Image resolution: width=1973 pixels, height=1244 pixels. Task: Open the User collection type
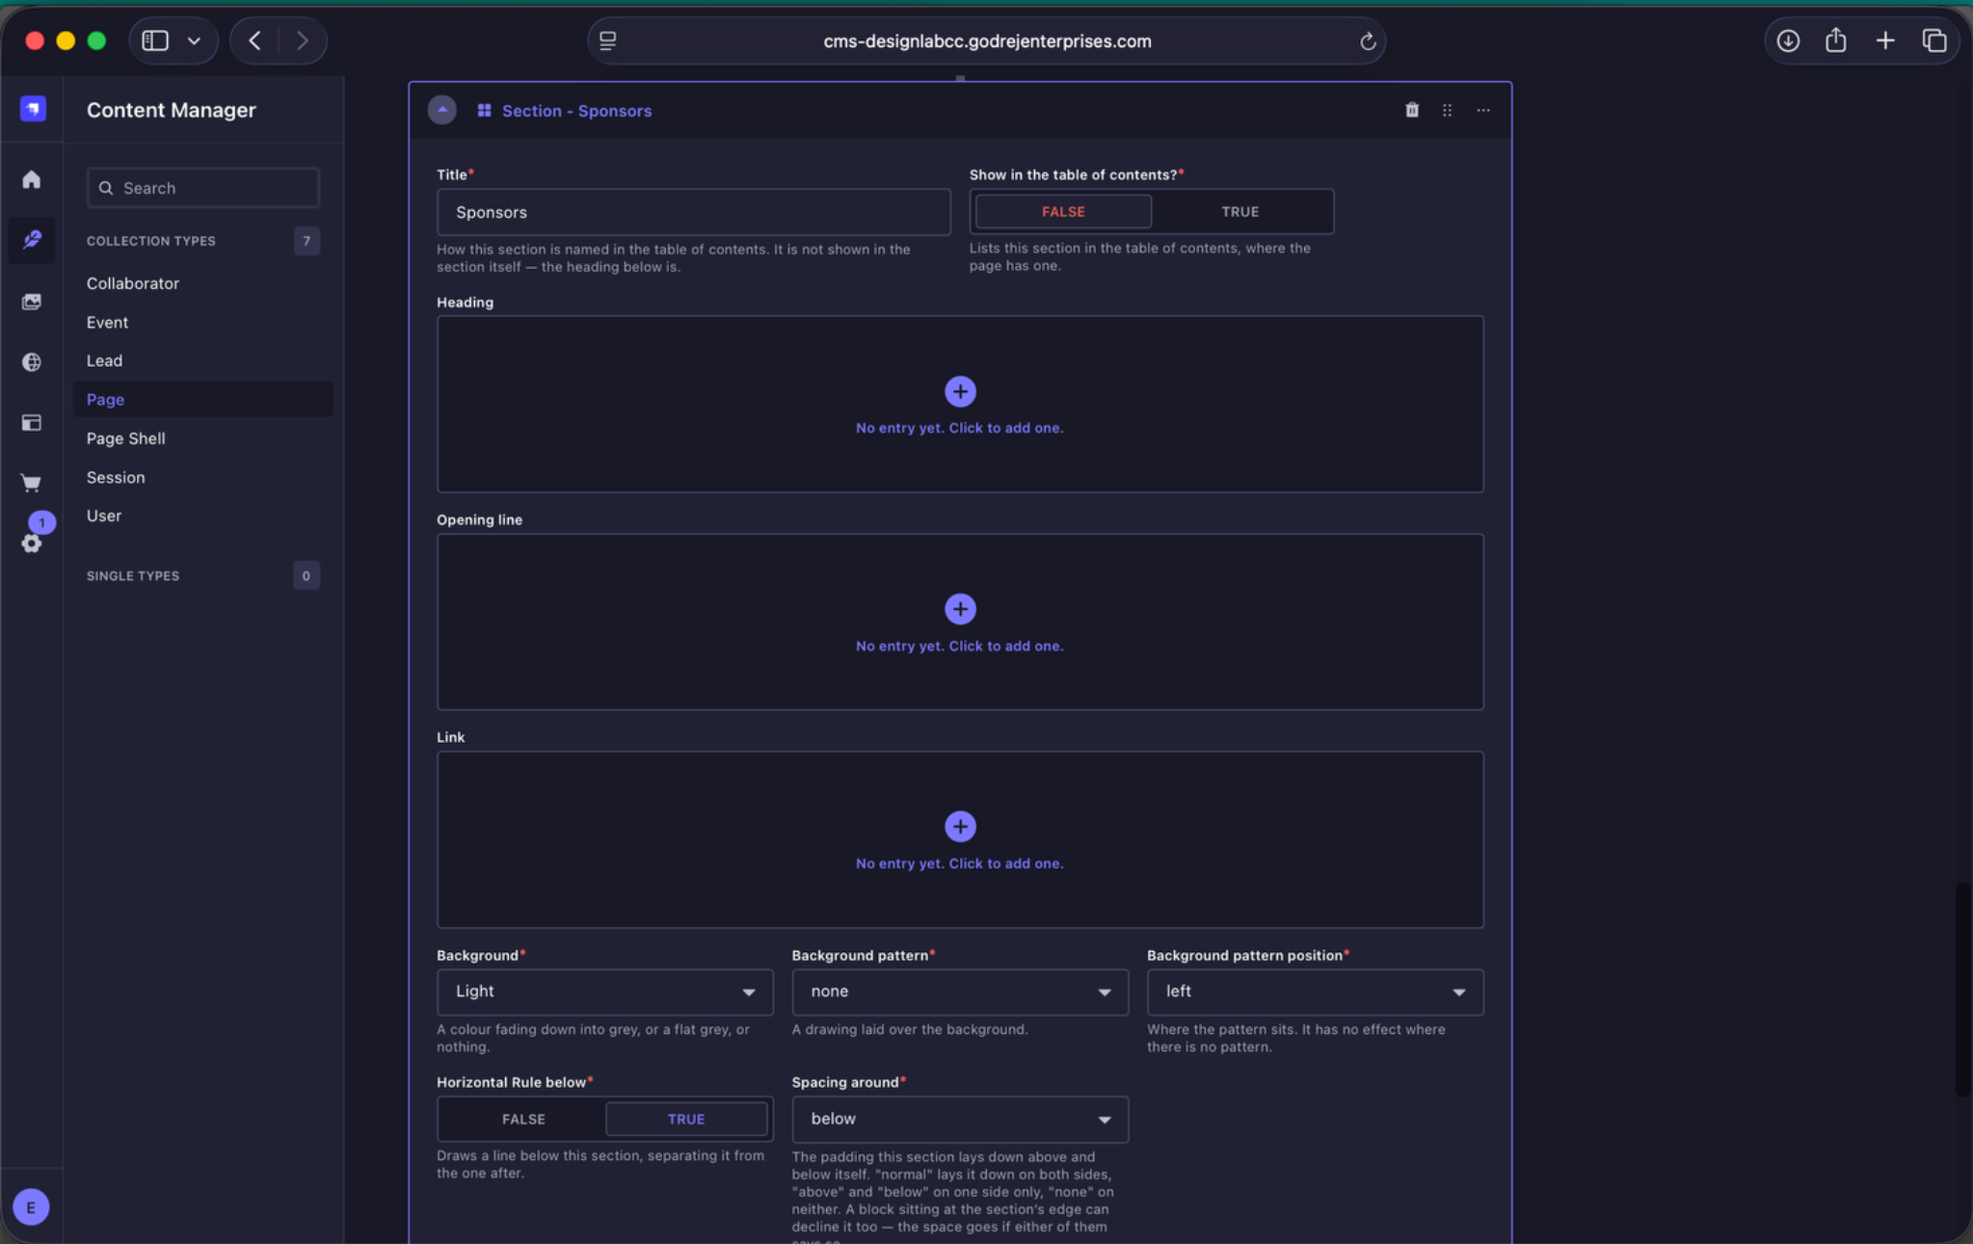pos(104,516)
